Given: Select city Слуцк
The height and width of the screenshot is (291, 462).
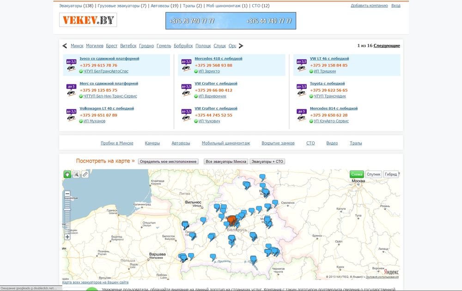Looking at the screenshot, I should [219, 46].
